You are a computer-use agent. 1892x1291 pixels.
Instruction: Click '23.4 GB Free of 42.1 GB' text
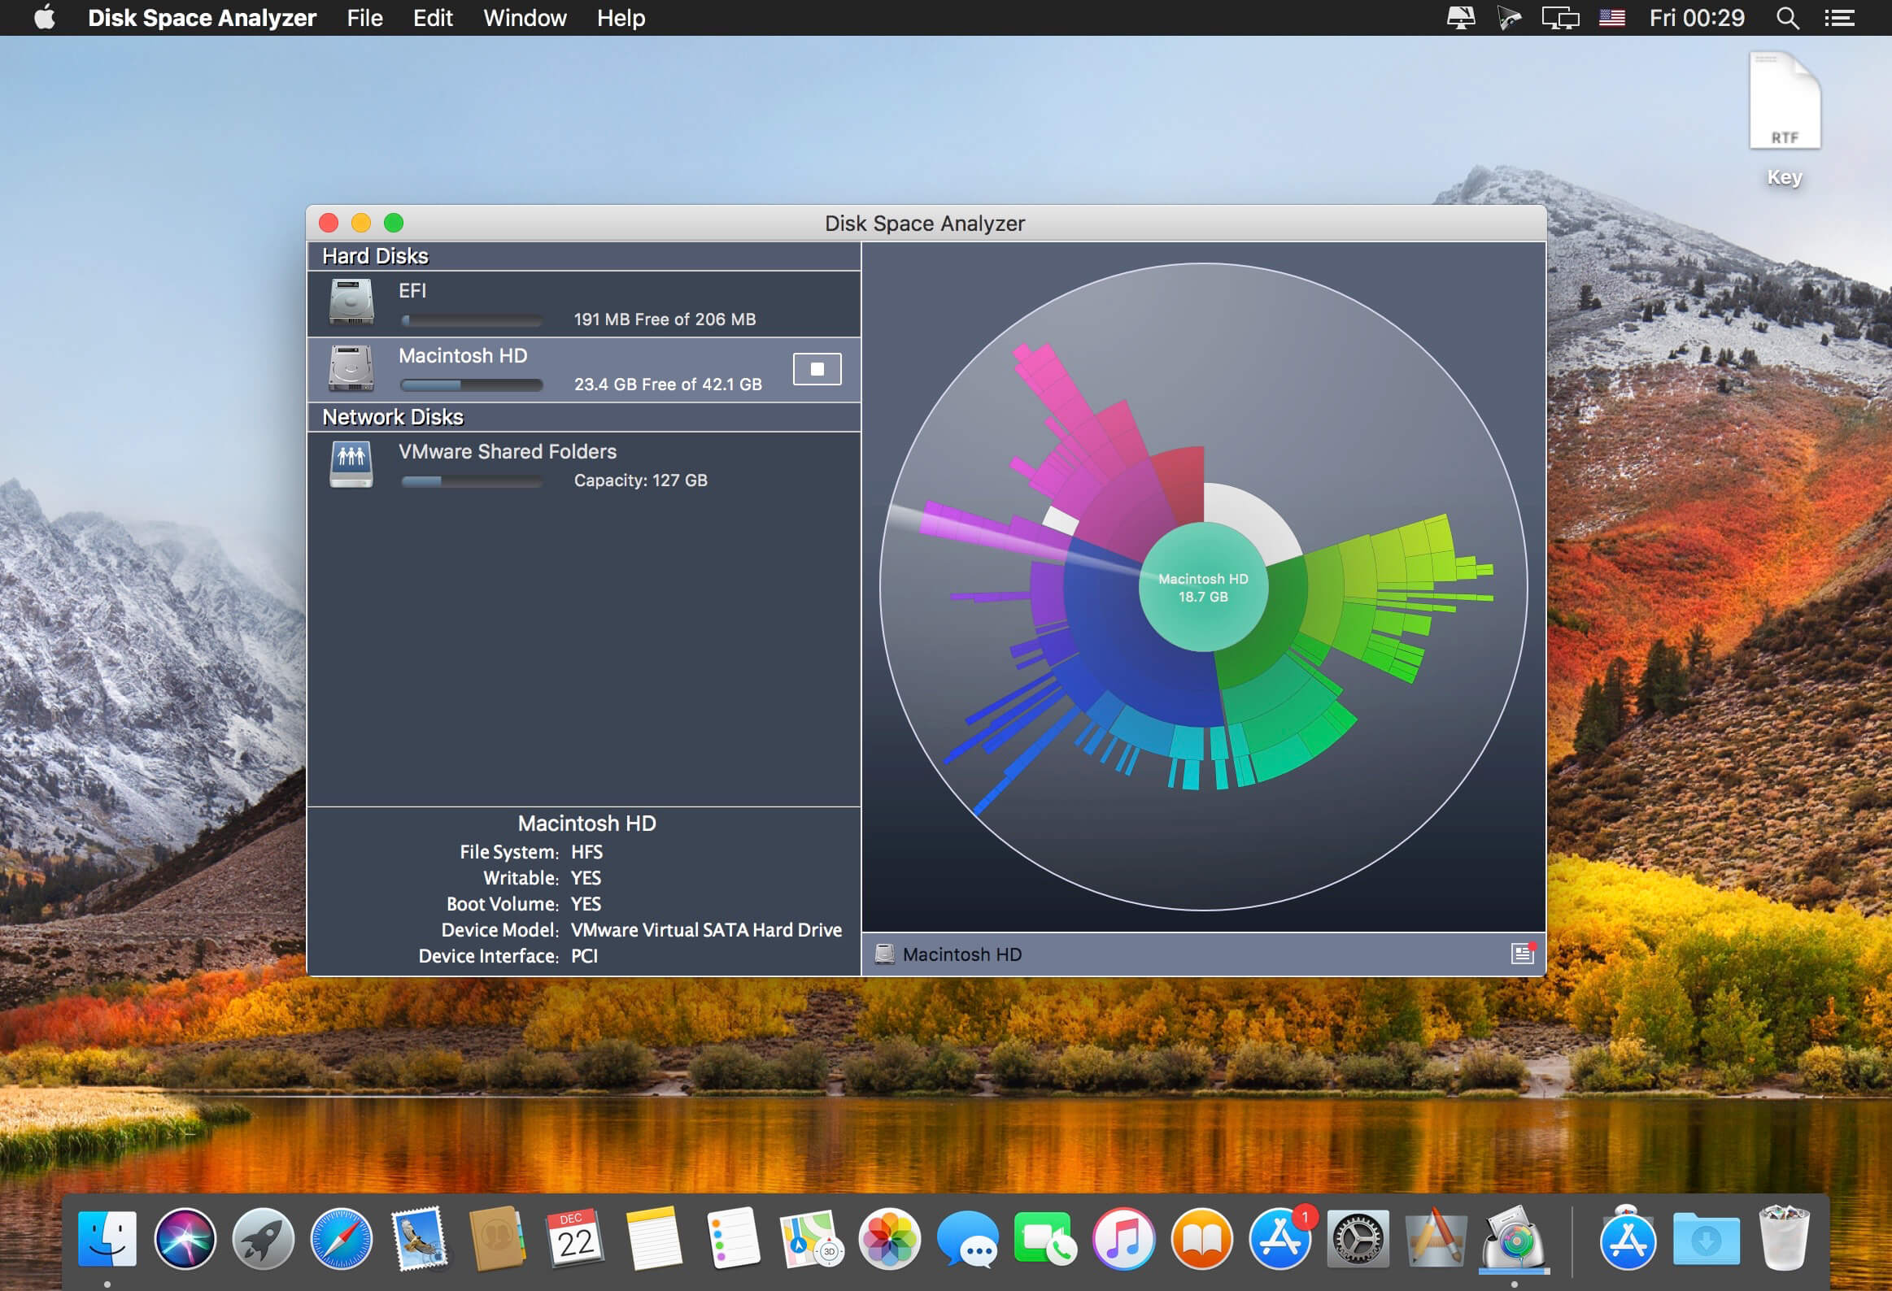pyautogui.click(x=668, y=384)
